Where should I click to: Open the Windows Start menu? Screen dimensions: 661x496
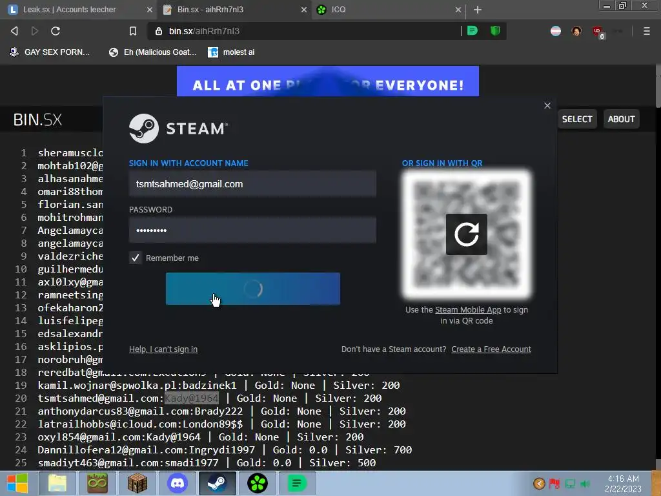tap(17, 483)
